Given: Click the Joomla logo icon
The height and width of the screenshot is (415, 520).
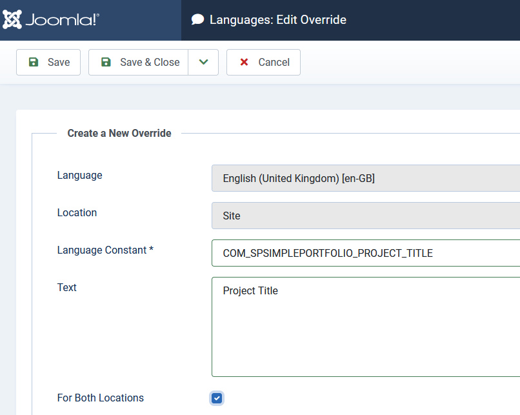Looking at the screenshot, I should [12, 20].
